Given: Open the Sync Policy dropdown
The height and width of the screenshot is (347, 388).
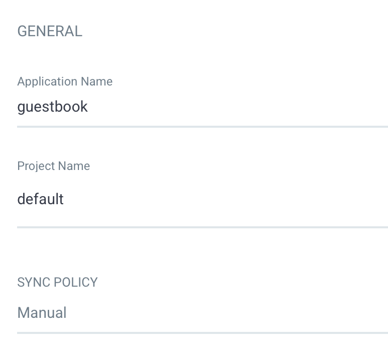Looking at the screenshot, I should pos(201,313).
